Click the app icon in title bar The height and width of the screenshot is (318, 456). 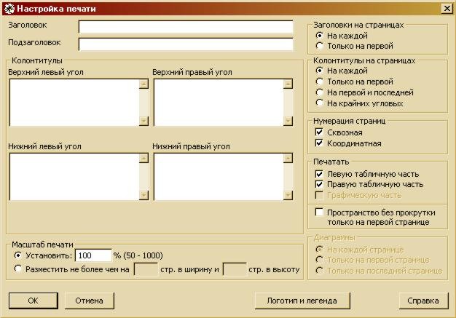9,9
